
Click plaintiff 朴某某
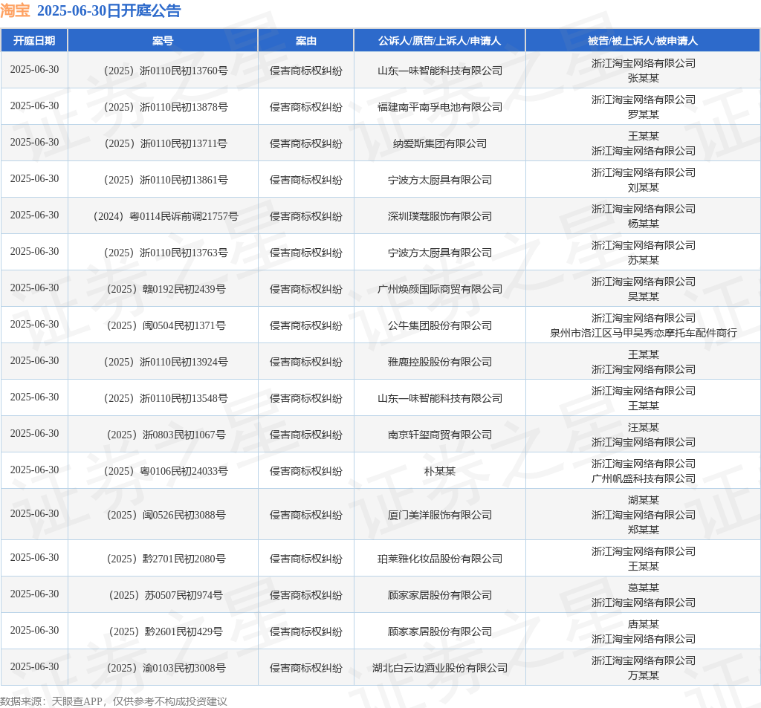(440, 471)
